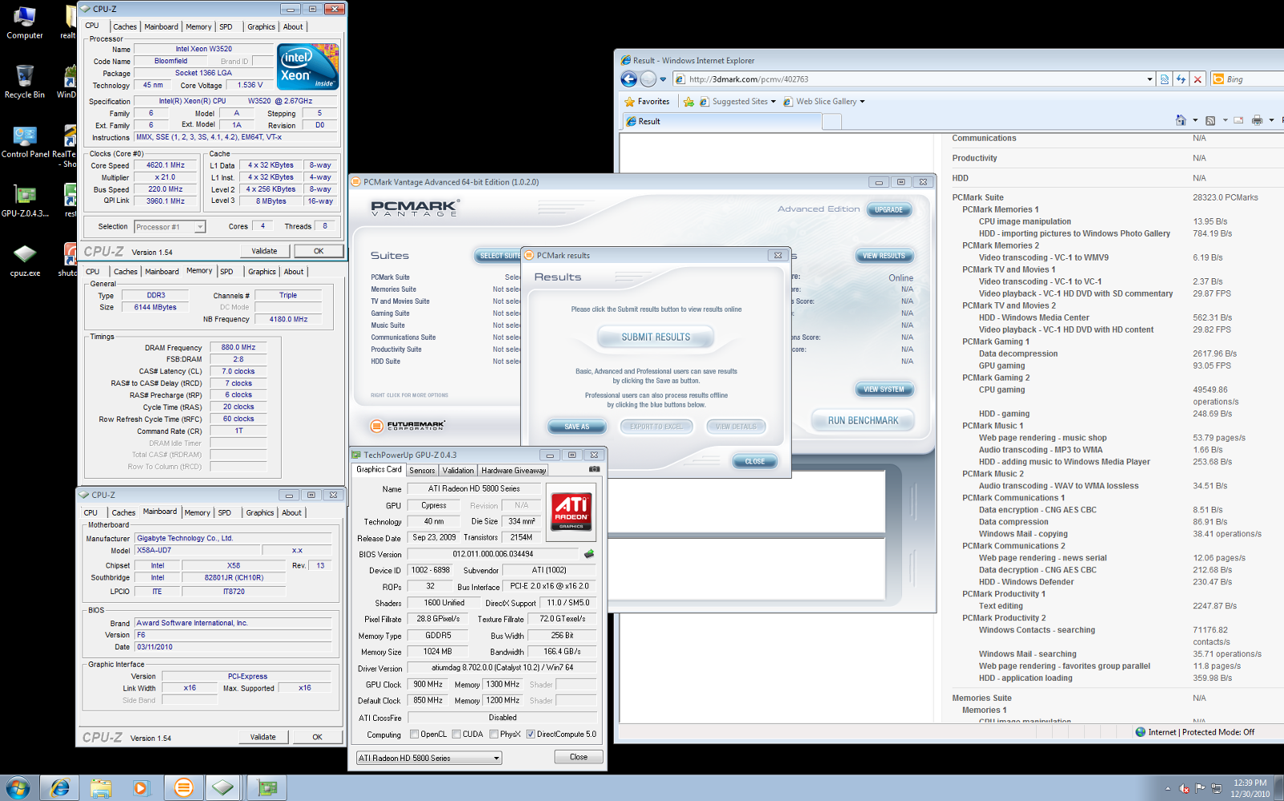This screenshot has width=1284, height=801.
Task: Click the GPU-Z taskbar icon
Action: click(266, 787)
